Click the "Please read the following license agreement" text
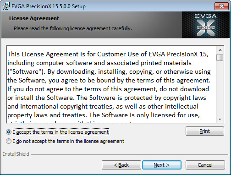 click(73, 28)
